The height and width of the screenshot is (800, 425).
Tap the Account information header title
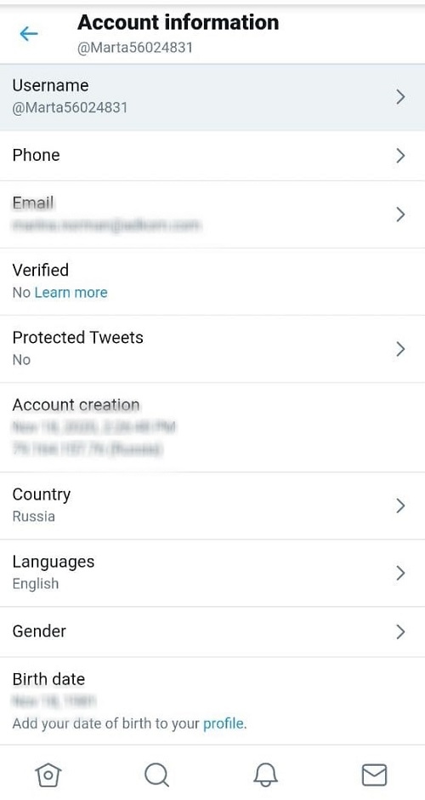(178, 22)
